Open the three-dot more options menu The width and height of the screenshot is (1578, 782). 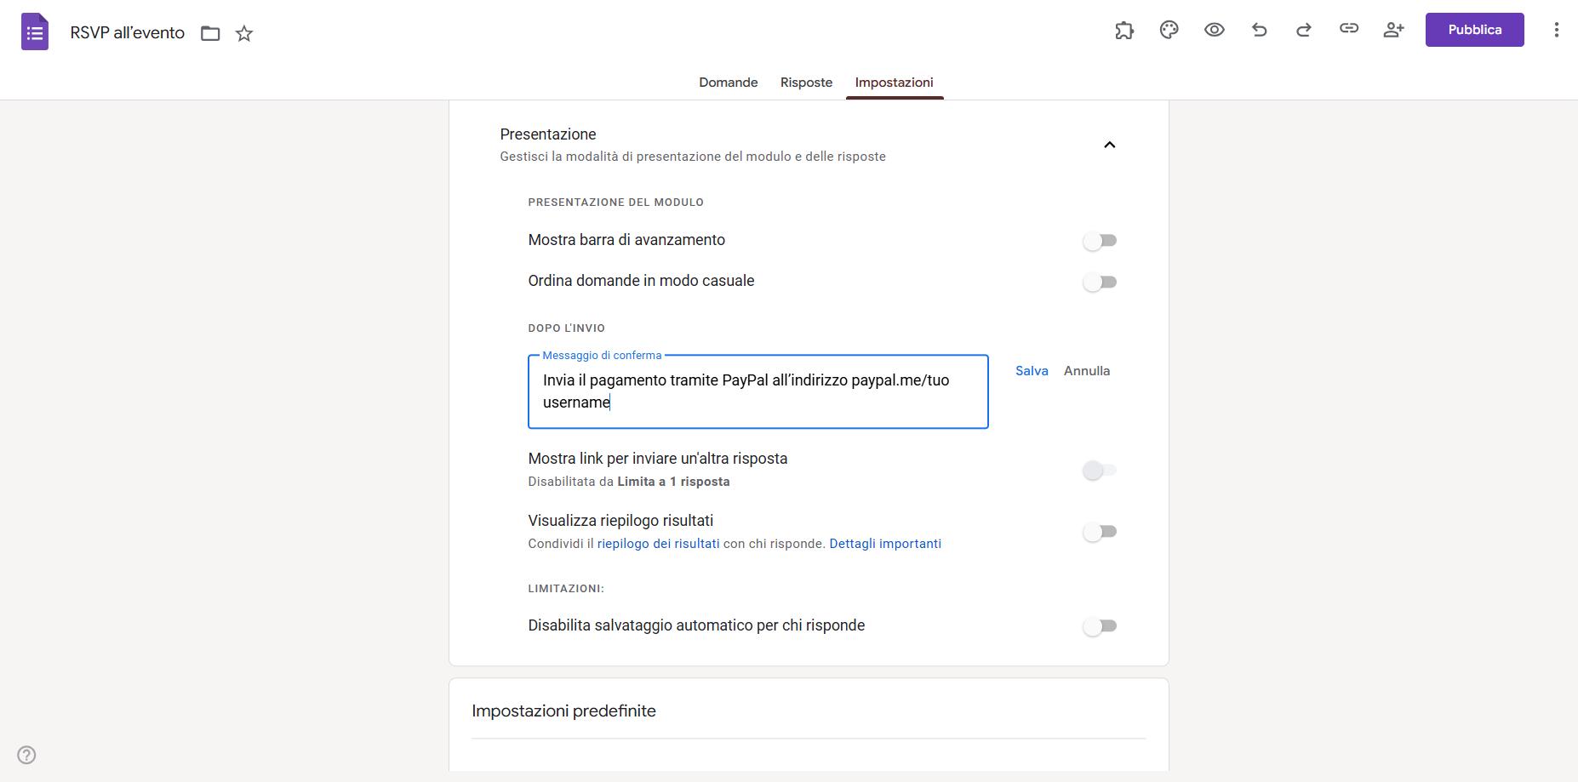point(1556,30)
